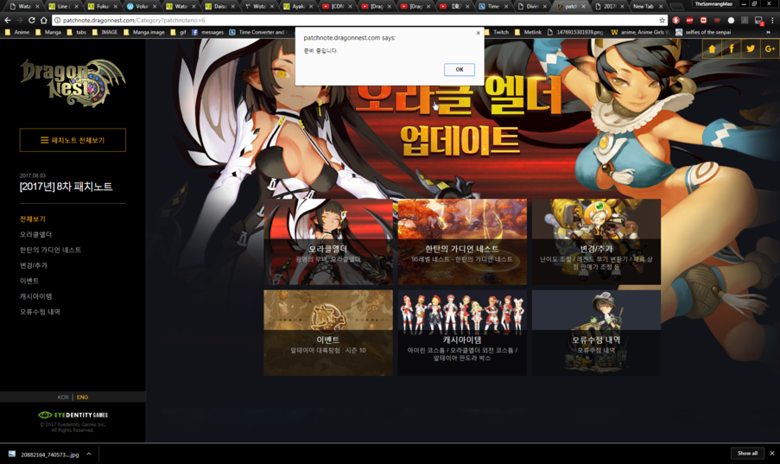780x464 pixels.
Task: Share on Facebook via top-right icon
Action: [732, 48]
